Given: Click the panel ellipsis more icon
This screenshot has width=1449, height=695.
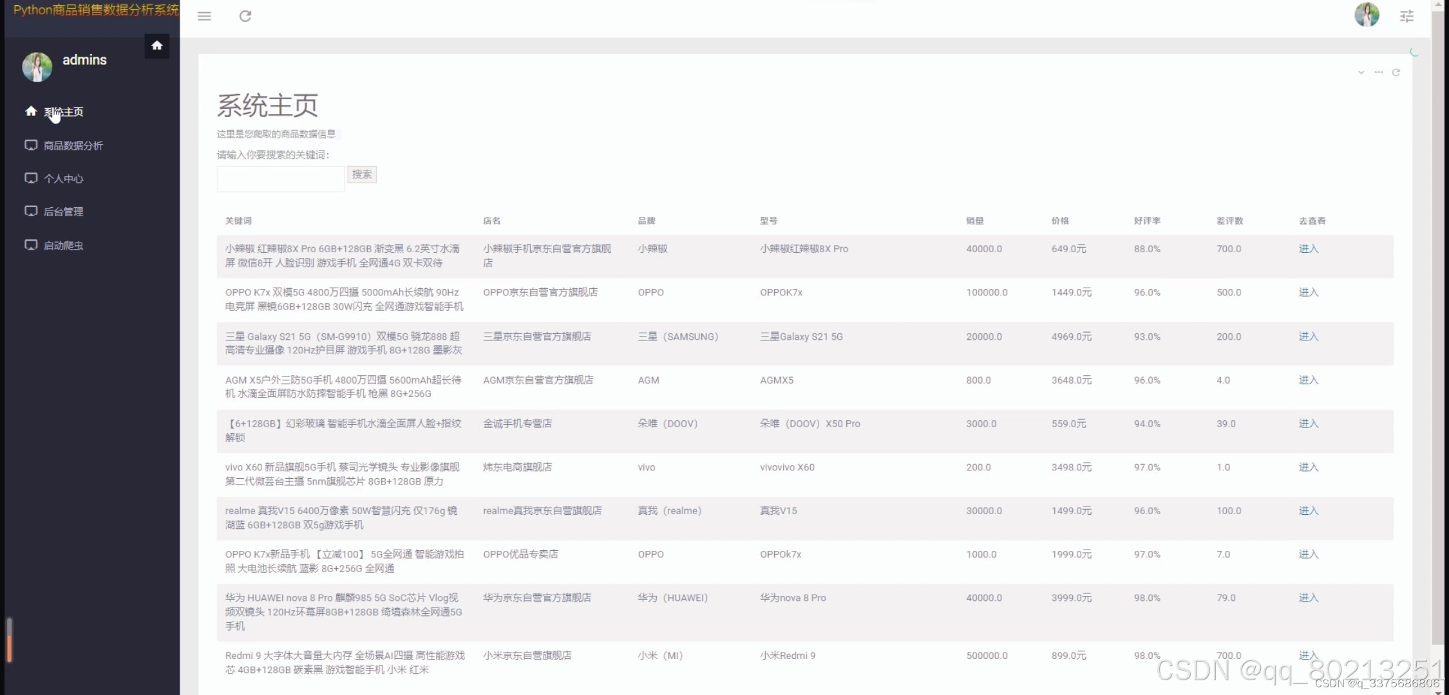Looking at the screenshot, I should (1378, 72).
